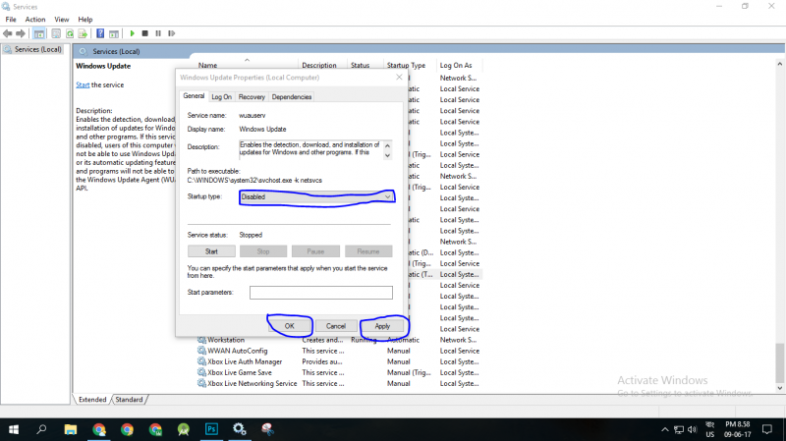This screenshot has width=786, height=441.
Task: Close the Windows Update Properties dialog
Action: coord(399,78)
